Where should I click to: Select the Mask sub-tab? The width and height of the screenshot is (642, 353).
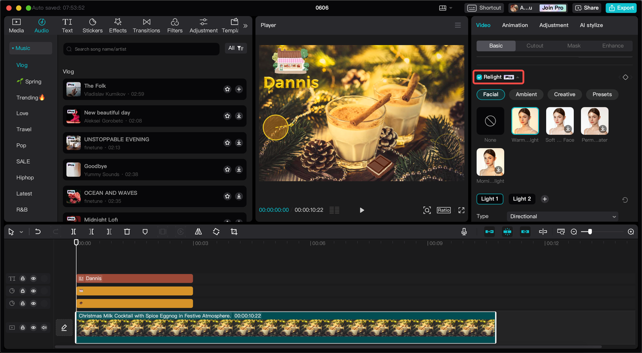click(574, 46)
